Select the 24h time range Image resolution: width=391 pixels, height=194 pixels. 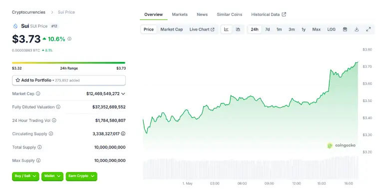tap(255, 29)
